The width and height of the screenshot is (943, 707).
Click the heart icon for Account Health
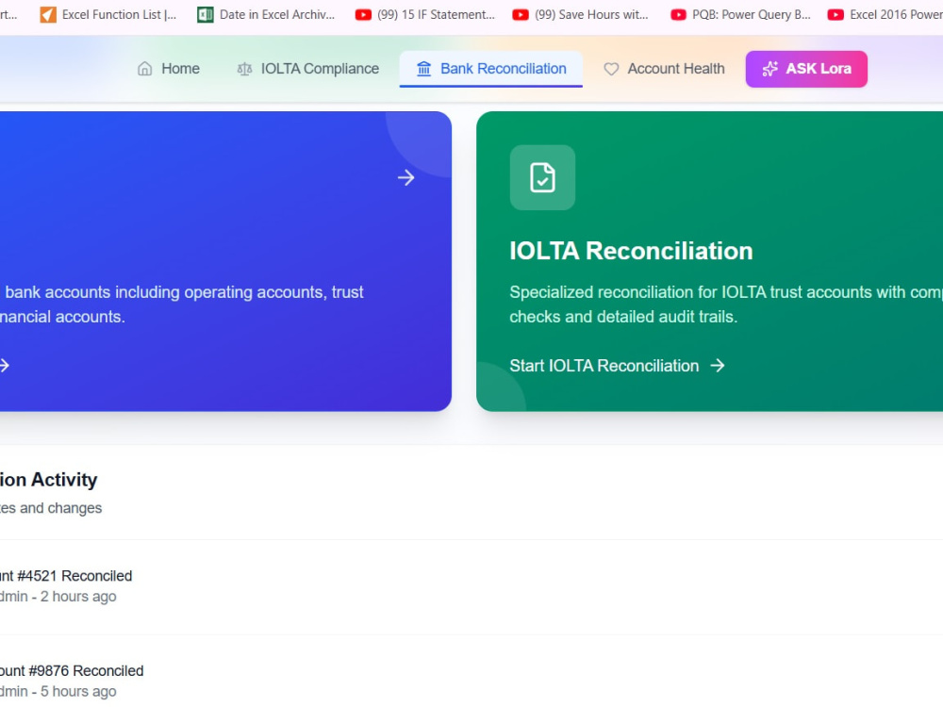coord(611,69)
